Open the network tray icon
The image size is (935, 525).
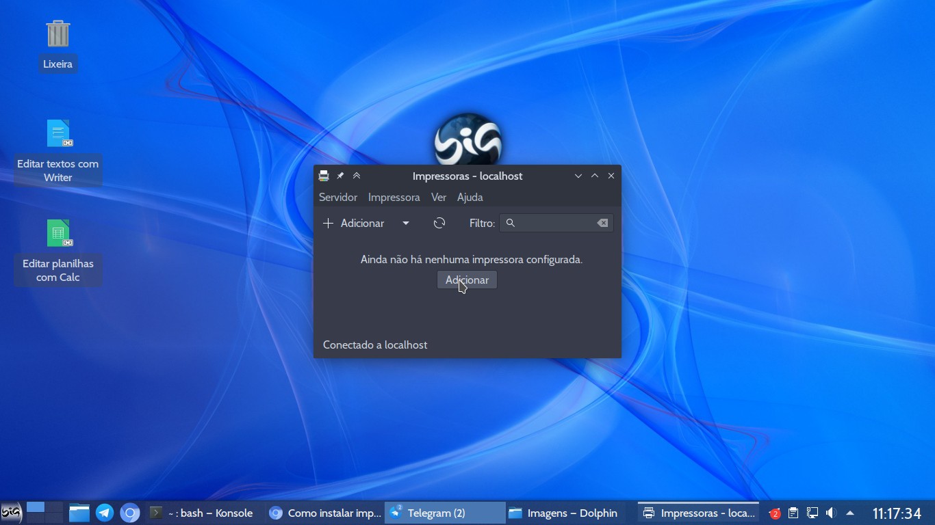pos(812,513)
